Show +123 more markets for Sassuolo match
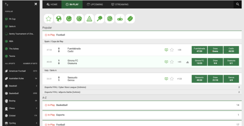 180,79
